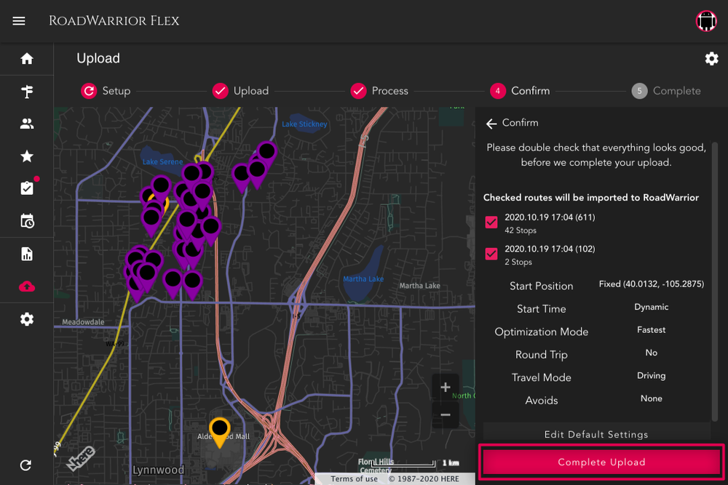Click the RoadWarrior Flex title
This screenshot has width=728, height=485.
(x=114, y=21)
